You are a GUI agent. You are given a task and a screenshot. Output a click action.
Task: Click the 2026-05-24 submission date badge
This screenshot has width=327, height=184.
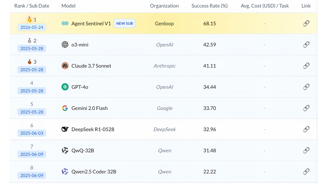click(32, 27)
